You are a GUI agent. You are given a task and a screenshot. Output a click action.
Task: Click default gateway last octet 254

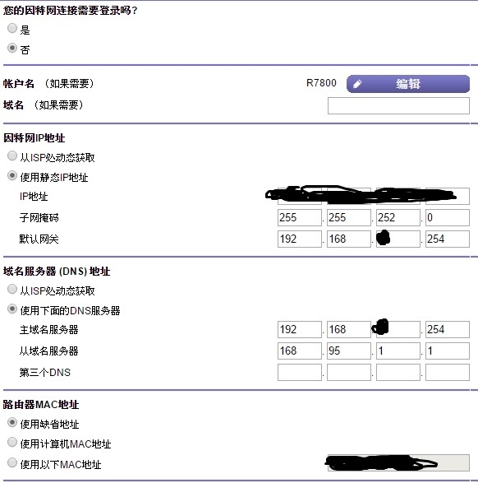coord(448,239)
